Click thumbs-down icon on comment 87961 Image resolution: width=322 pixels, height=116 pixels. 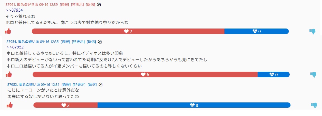(312, 32)
